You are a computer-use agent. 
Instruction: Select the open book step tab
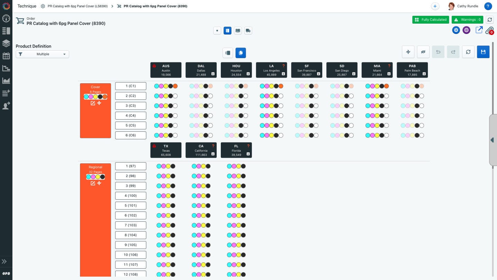point(238,30)
